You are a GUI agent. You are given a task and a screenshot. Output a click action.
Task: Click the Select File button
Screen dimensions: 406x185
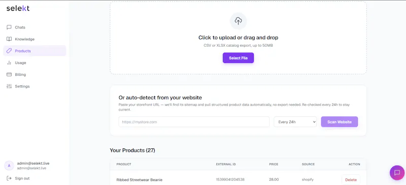(238, 58)
